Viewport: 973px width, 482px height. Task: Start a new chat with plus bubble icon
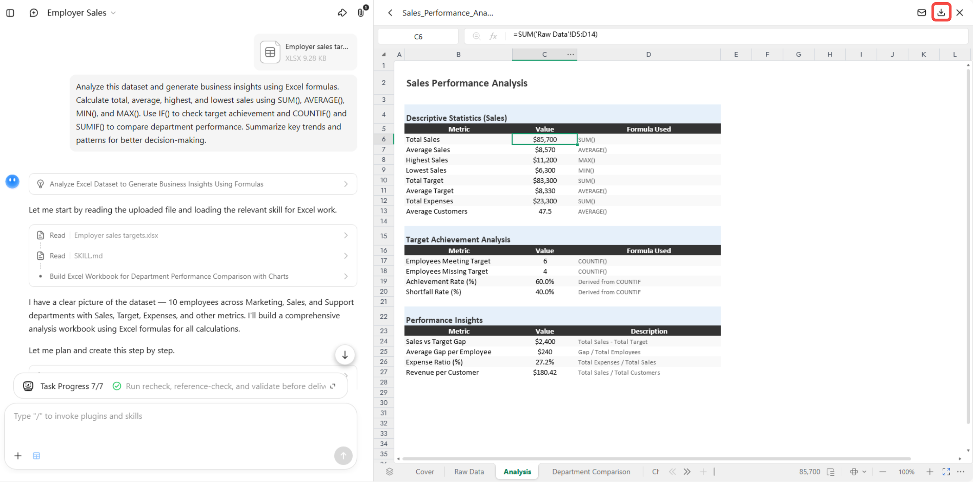pyautogui.click(x=34, y=13)
